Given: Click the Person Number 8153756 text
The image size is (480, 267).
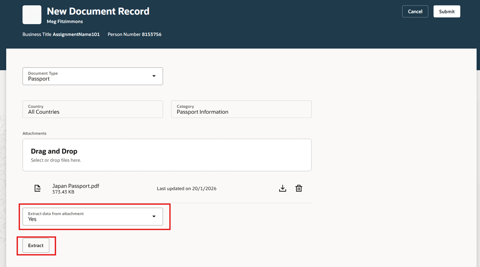Looking at the screenshot, I should [x=134, y=34].
